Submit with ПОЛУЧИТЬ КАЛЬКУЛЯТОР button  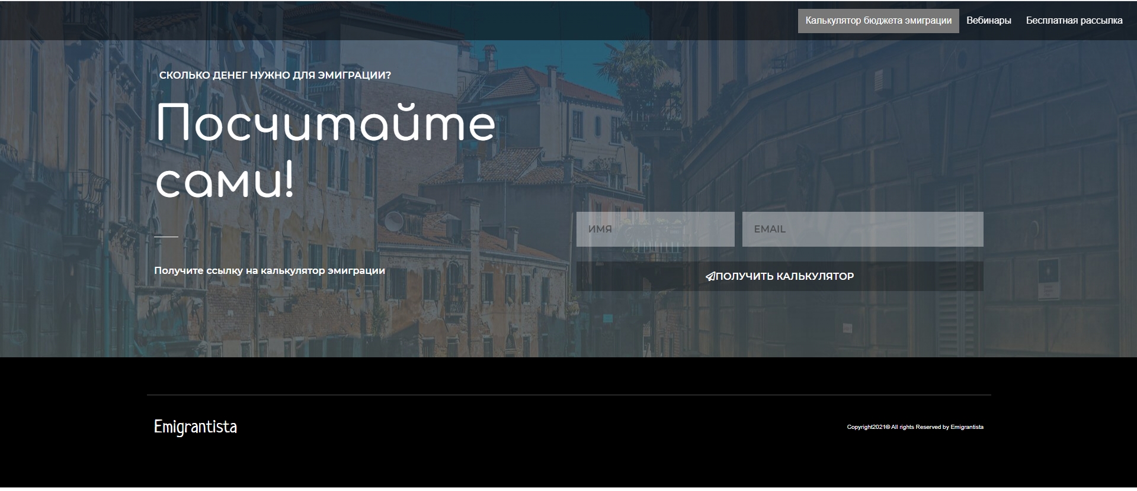[780, 276]
